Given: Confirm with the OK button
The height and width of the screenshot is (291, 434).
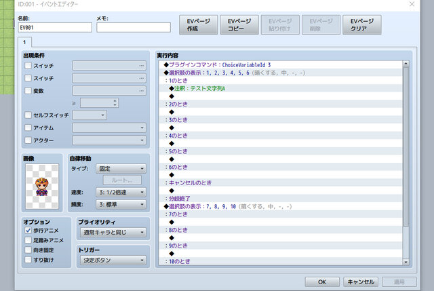Looking at the screenshot, I should pyautogui.click(x=322, y=282).
